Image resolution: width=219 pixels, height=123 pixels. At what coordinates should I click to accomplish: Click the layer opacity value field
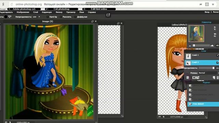click(217, 68)
